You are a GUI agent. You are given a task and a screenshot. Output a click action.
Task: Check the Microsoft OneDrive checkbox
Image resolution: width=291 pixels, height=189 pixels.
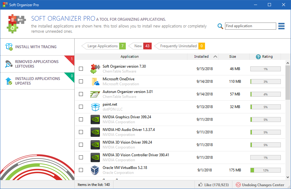81,82
